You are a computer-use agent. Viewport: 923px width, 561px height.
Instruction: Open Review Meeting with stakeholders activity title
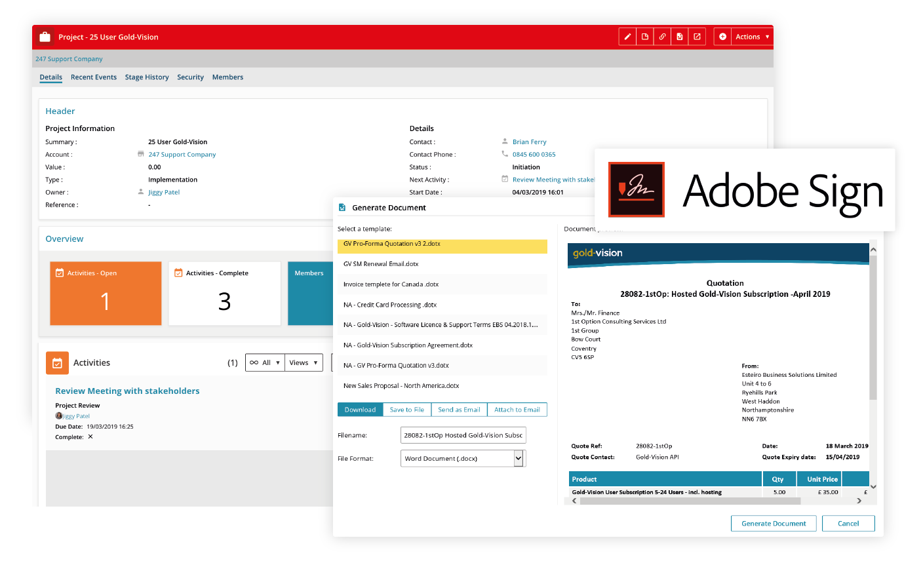[x=127, y=391]
